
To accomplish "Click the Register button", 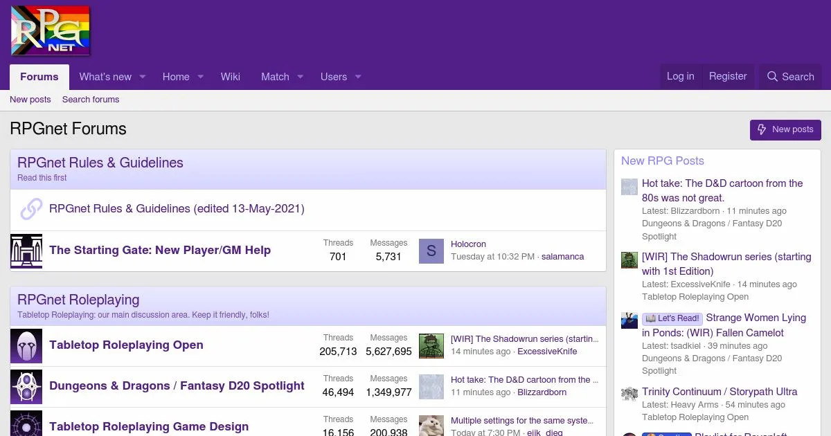I will (x=728, y=76).
